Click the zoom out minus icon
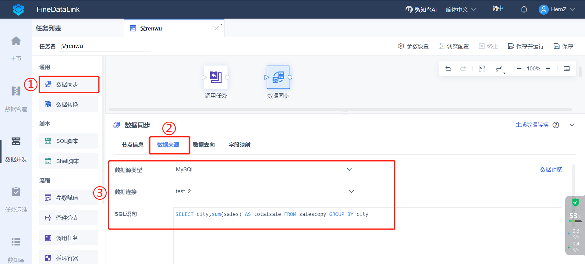This screenshot has width=585, height=264. (519, 69)
